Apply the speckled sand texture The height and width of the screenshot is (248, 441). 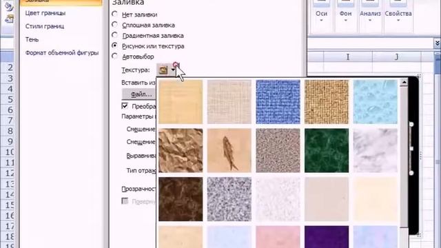[278, 150]
